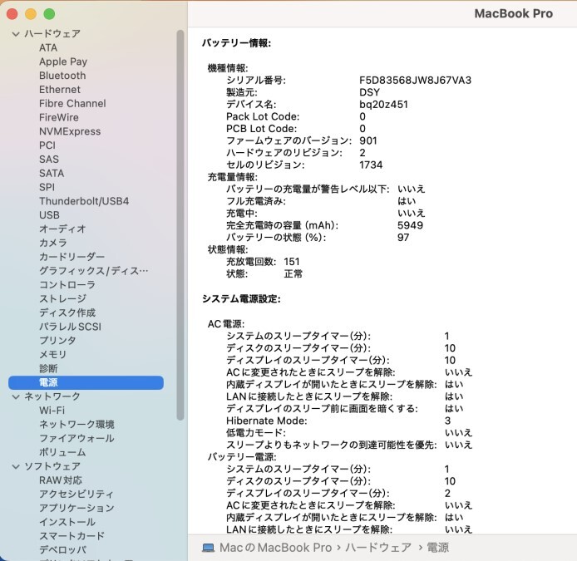The width and height of the screenshot is (577, 561).
Task: Collapse the ネットワーク section chevron
Action: coord(16,396)
